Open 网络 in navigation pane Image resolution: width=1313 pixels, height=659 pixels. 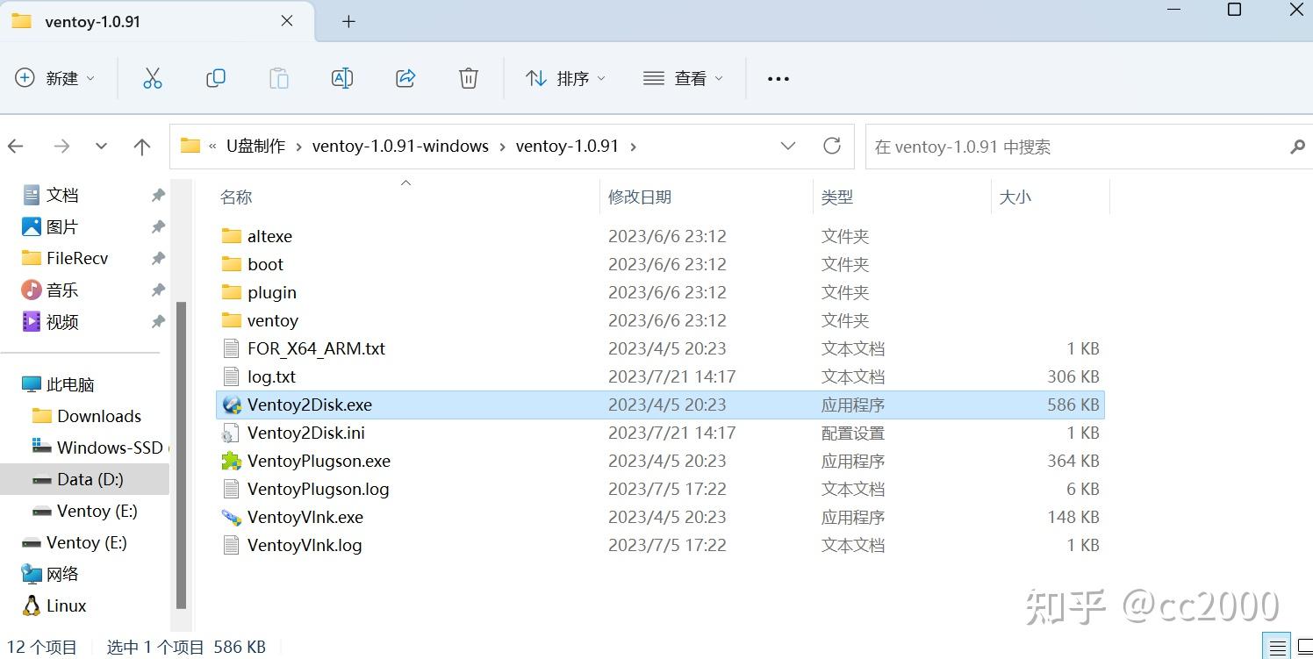(62, 574)
